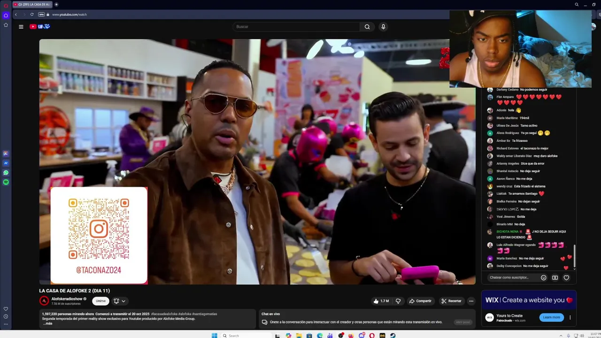Click the Buscar search field
601x338 pixels.
pyautogui.click(x=297, y=27)
